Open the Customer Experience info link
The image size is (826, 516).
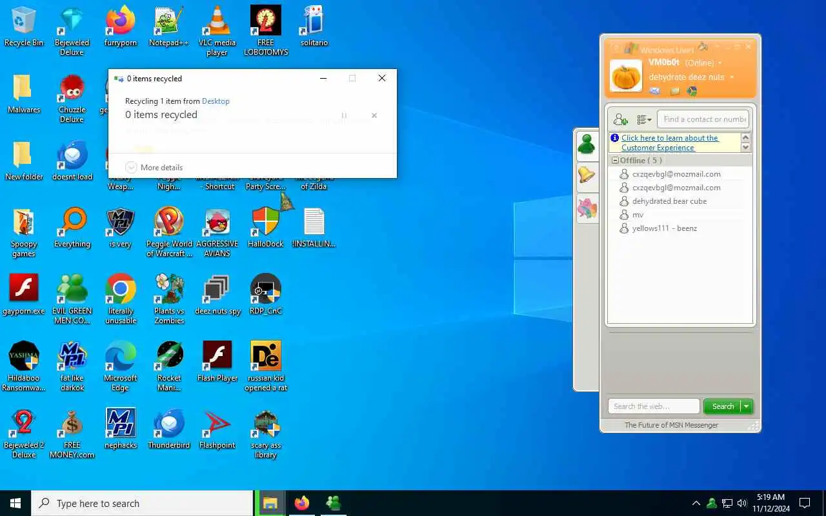click(669, 143)
